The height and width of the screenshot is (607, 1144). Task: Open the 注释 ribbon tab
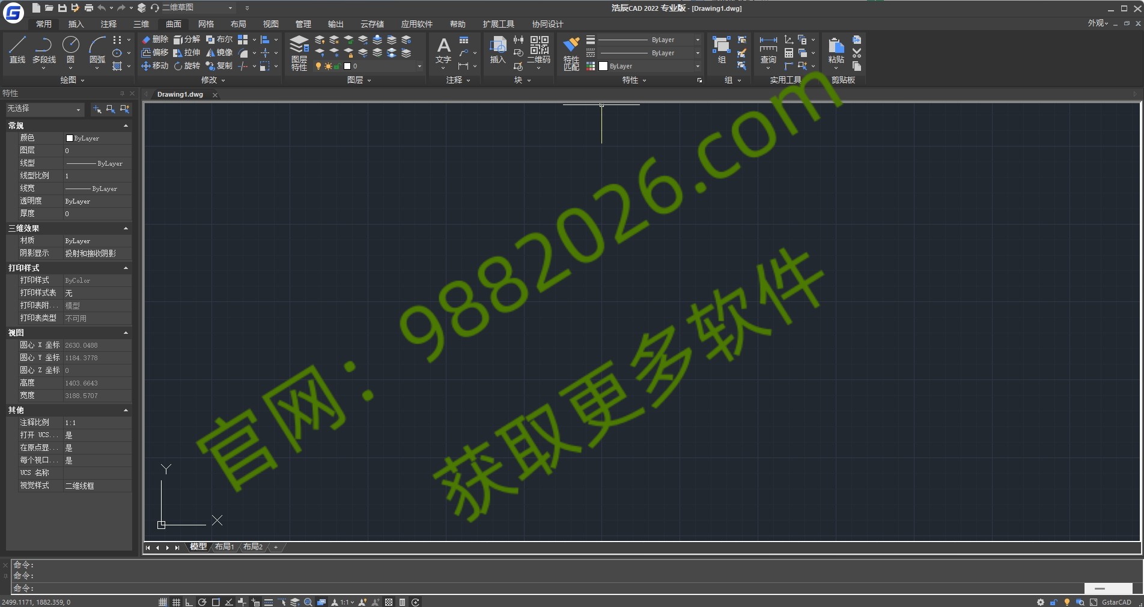click(x=109, y=24)
